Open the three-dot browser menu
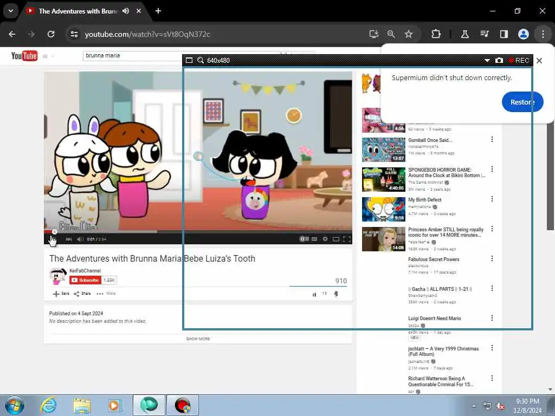 tap(543, 34)
